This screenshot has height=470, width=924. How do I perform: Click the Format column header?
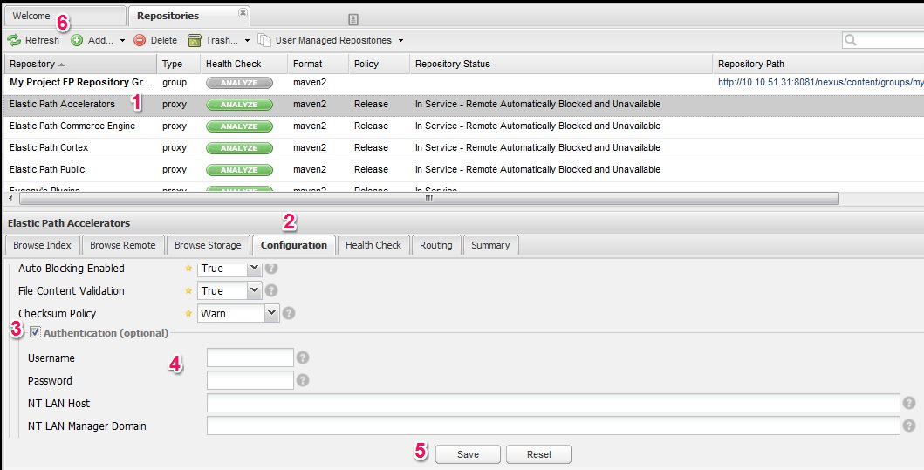[318, 64]
